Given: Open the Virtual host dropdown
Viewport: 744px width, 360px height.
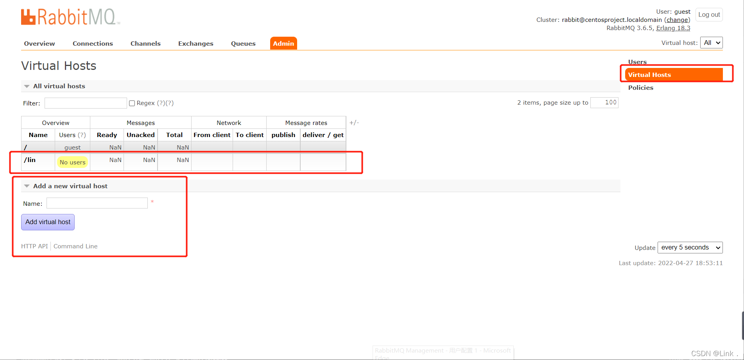Looking at the screenshot, I should click(x=711, y=43).
